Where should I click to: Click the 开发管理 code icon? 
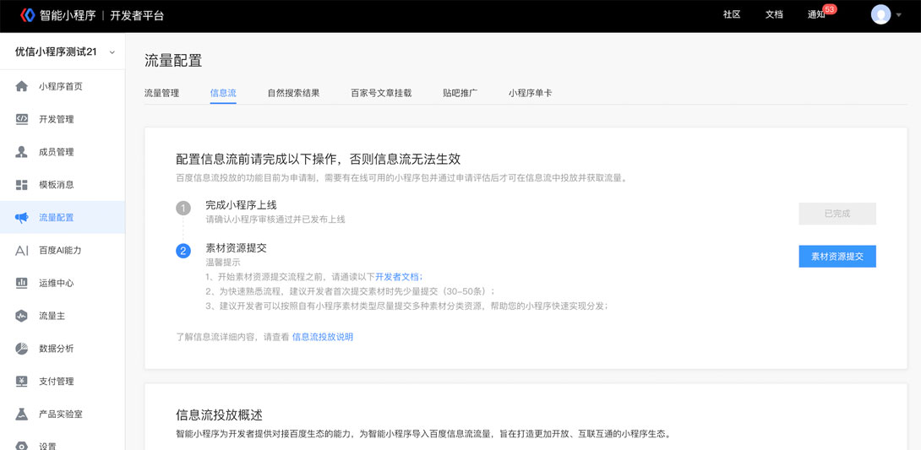[22, 119]
